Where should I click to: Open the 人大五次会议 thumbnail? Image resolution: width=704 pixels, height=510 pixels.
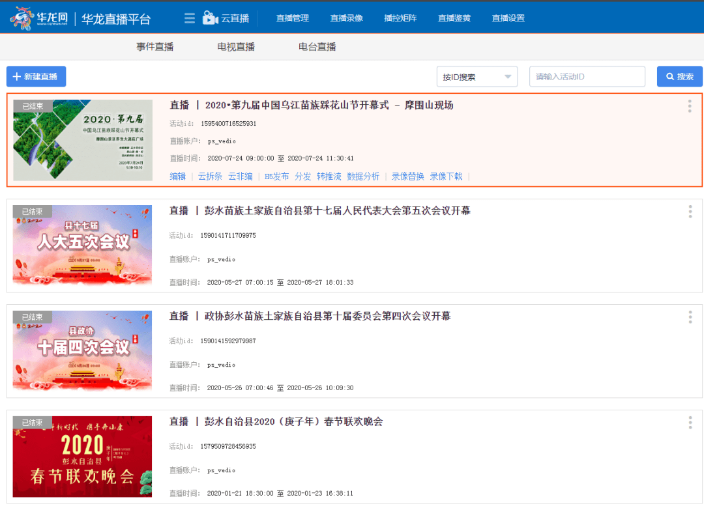(82, 246)
